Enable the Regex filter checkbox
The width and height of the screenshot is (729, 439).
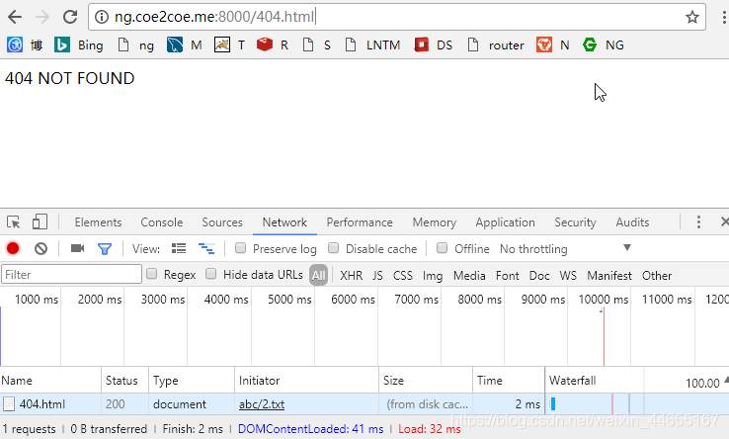point(151,274)
